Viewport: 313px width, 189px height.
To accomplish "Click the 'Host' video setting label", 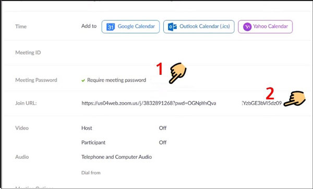I will tap(87, 128).
